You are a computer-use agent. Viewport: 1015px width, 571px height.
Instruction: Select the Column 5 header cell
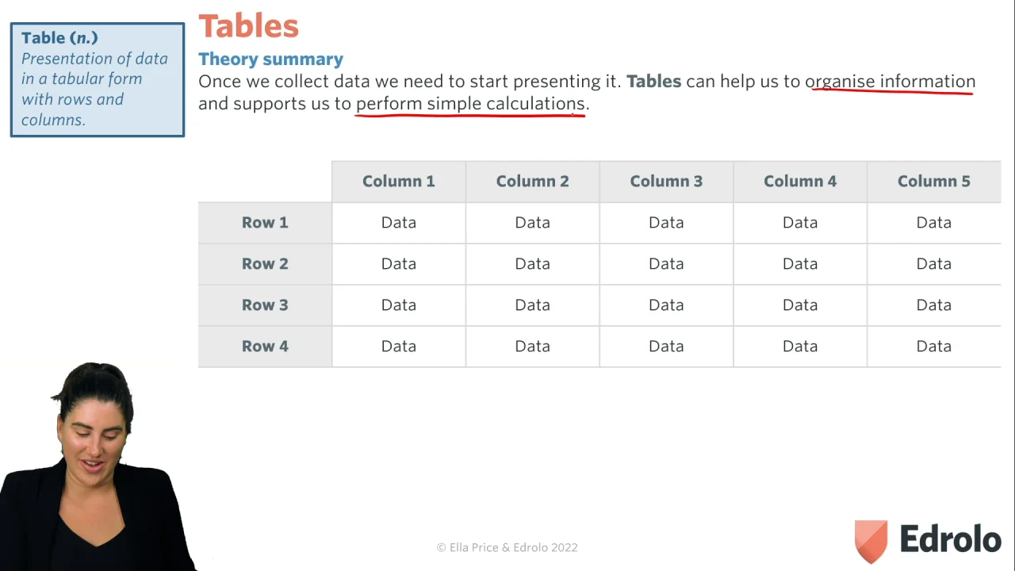(x=933, y=182)
